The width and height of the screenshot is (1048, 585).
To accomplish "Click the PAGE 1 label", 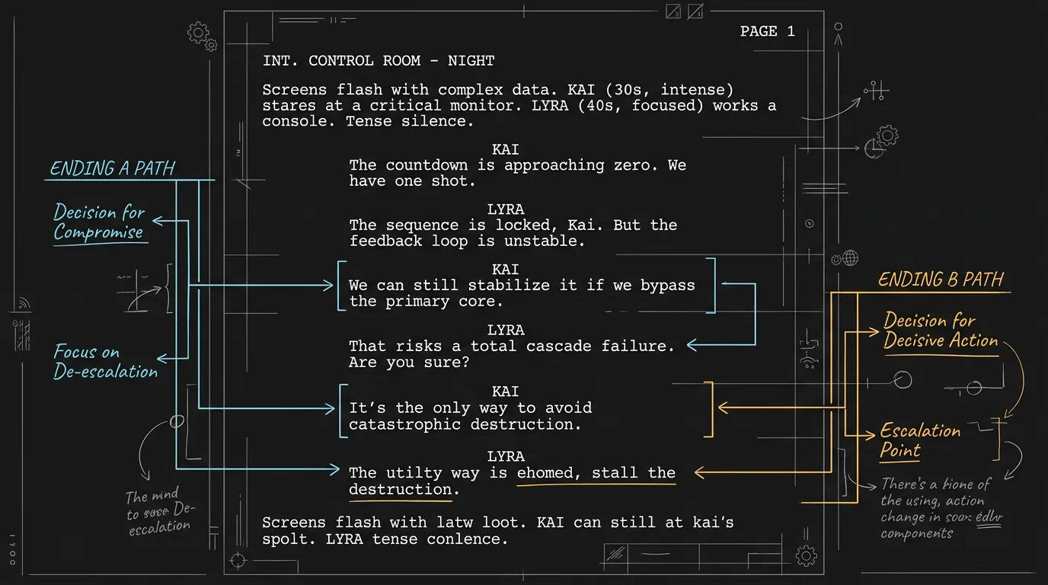I will coord(767,31).
